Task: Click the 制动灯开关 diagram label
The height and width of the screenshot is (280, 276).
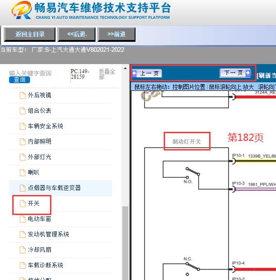Action: 187,142
